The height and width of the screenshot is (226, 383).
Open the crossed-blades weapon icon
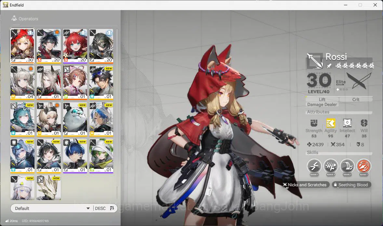click(359, 81)
